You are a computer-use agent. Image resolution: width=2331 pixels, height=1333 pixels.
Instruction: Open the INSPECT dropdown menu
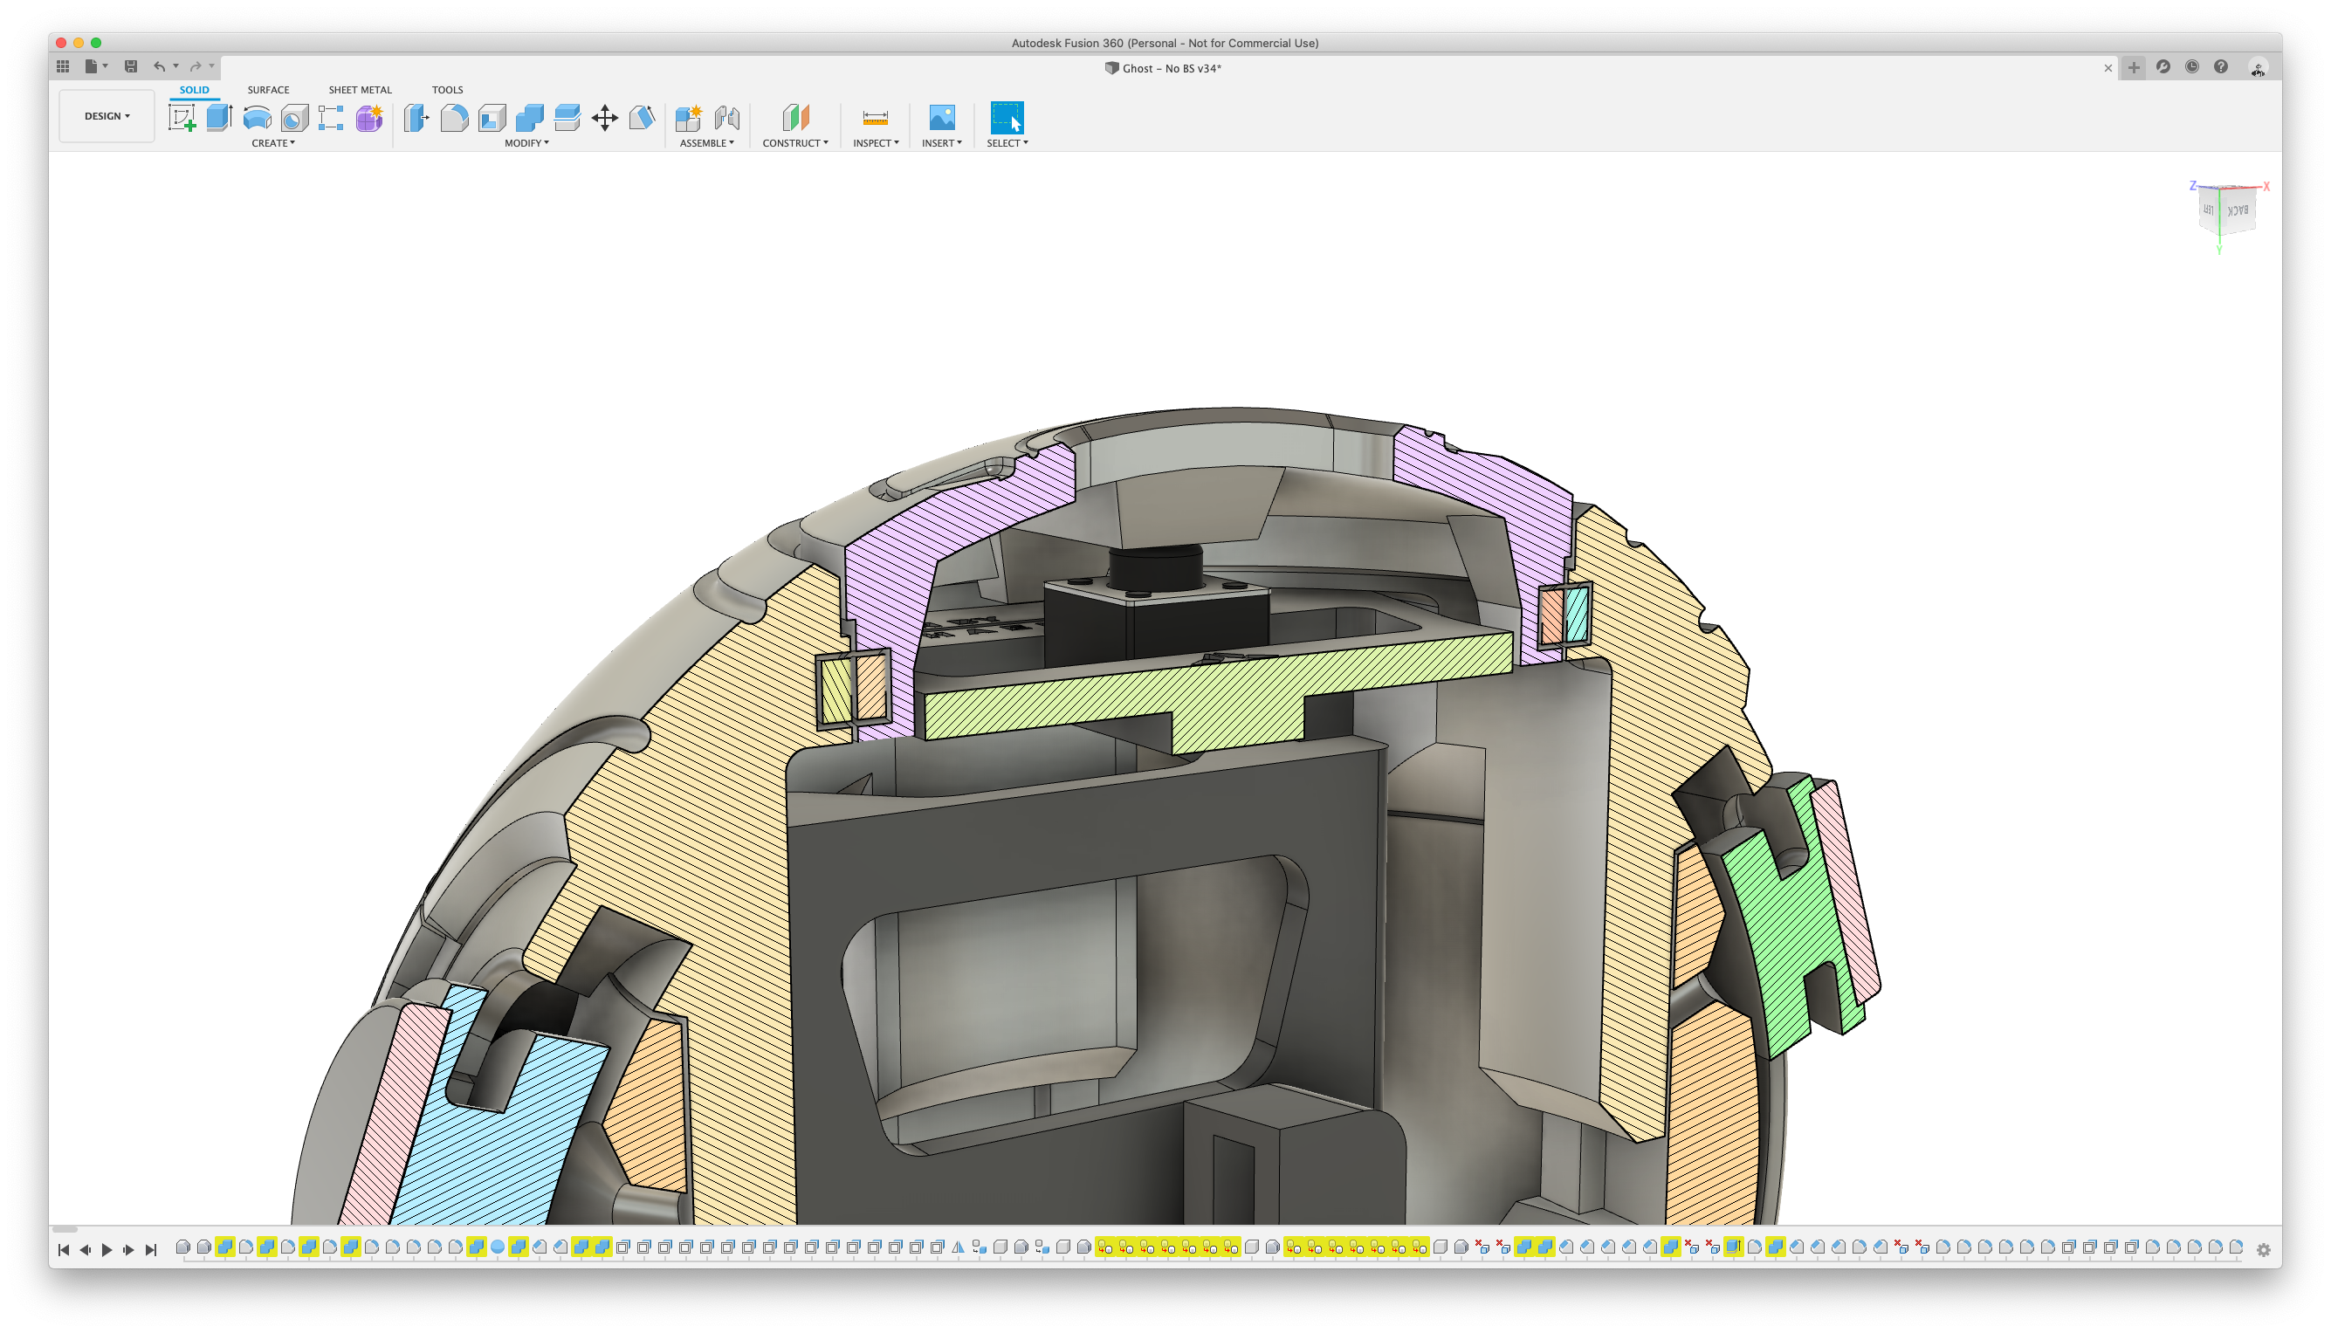(x=876, y=143)
